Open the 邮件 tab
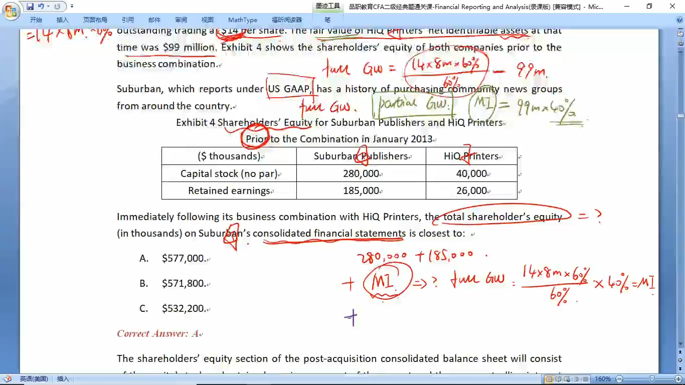685x385 pixels. click(154, 20)
